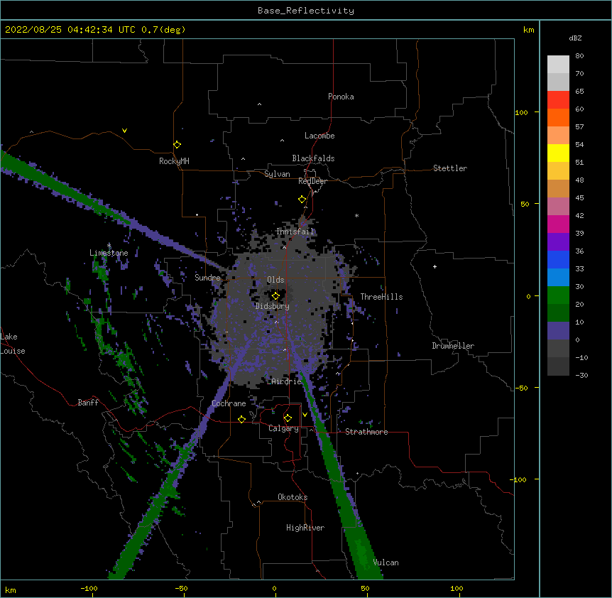Click the yellow diamond marker above RockyMH

pos(177,145)
